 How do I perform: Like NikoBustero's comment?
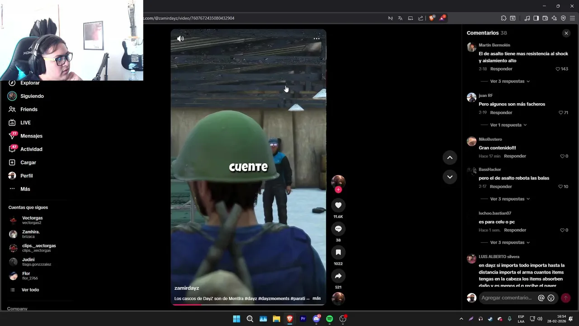tap(562, 156)
